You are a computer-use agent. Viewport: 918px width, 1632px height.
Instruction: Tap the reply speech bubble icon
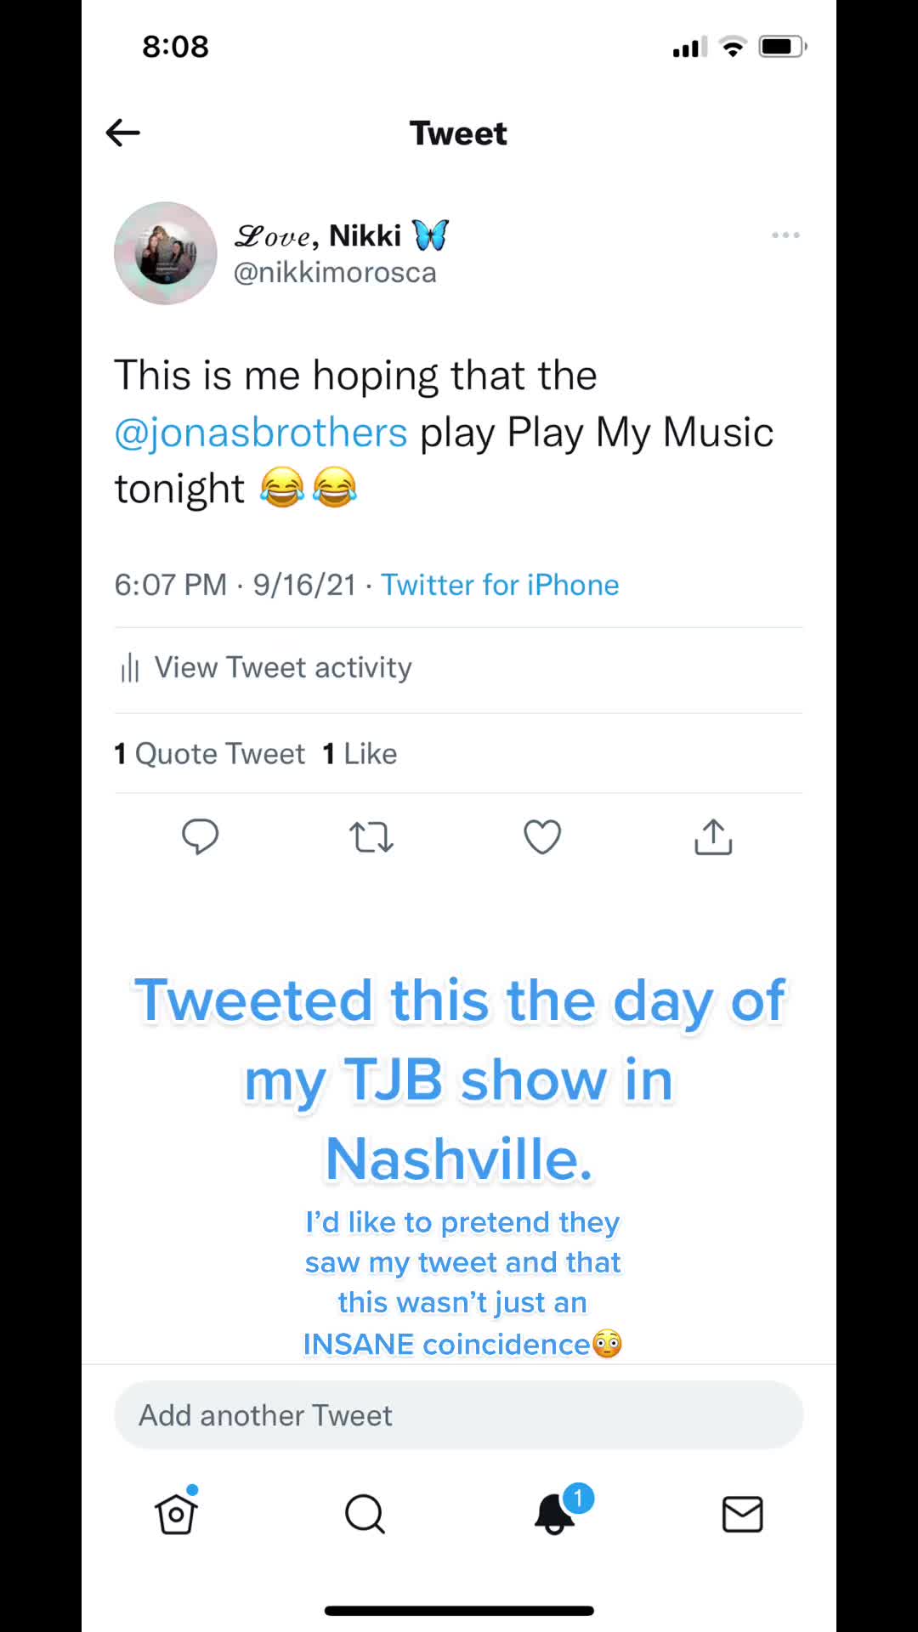201,837
